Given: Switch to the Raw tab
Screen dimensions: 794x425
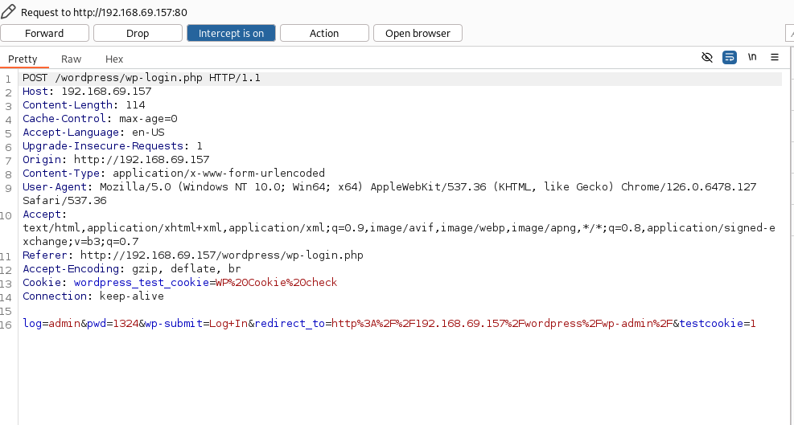Looking at the screenshot, I should [71, 59].
